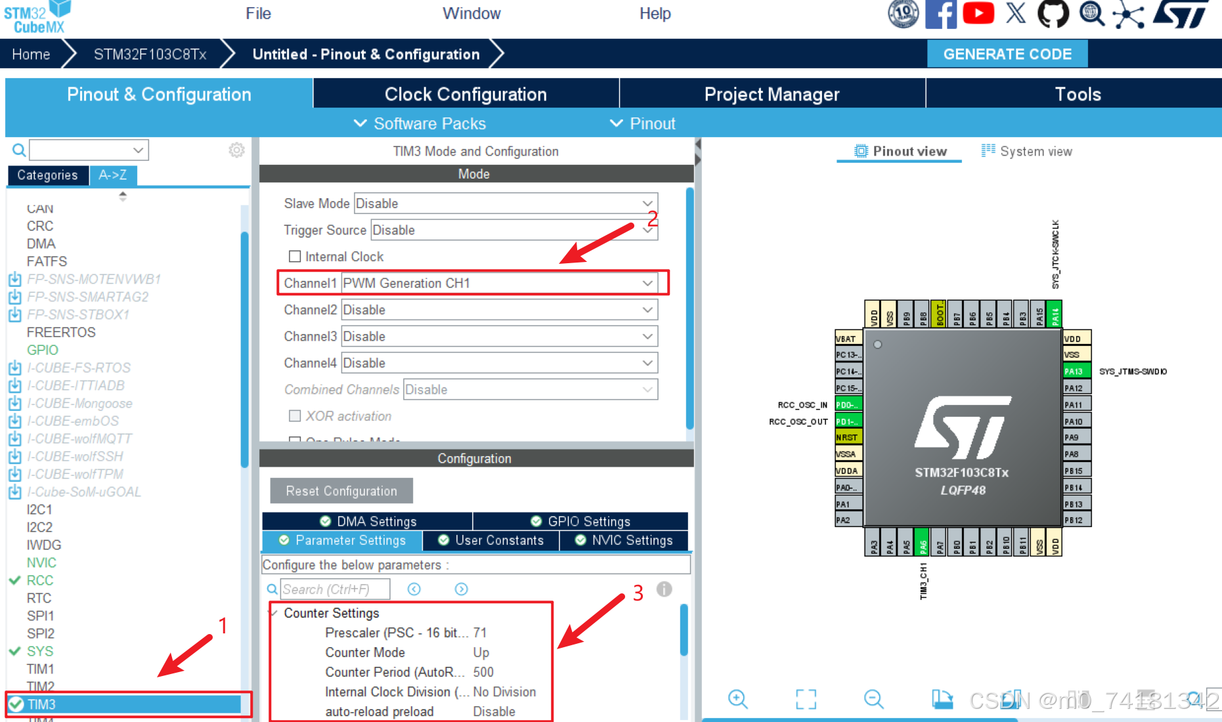The image size is (1222, 722).
Task: Click the ST logo icon
Action: 1181,14
